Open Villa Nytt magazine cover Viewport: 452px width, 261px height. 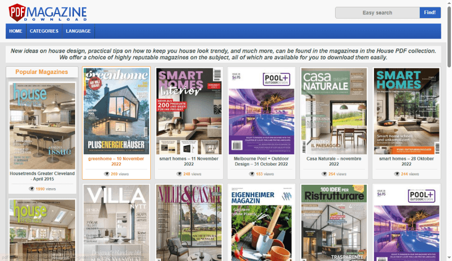click(x=116, y=223)
